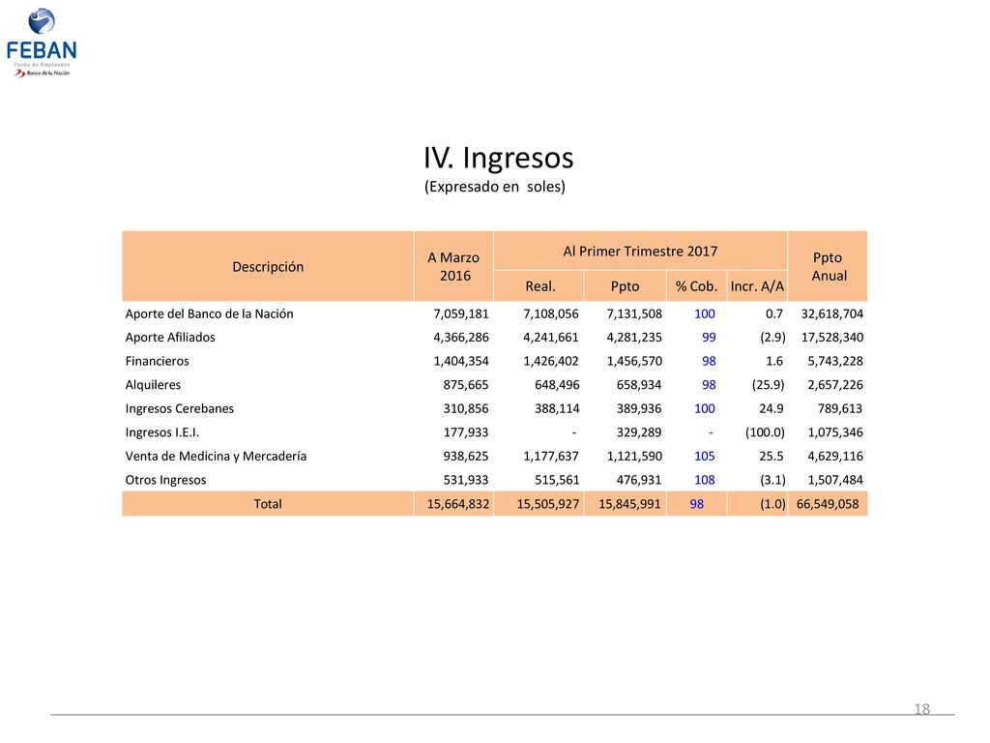
Task: Click the 108 coverage percent value
Action: tap(705, 480)
